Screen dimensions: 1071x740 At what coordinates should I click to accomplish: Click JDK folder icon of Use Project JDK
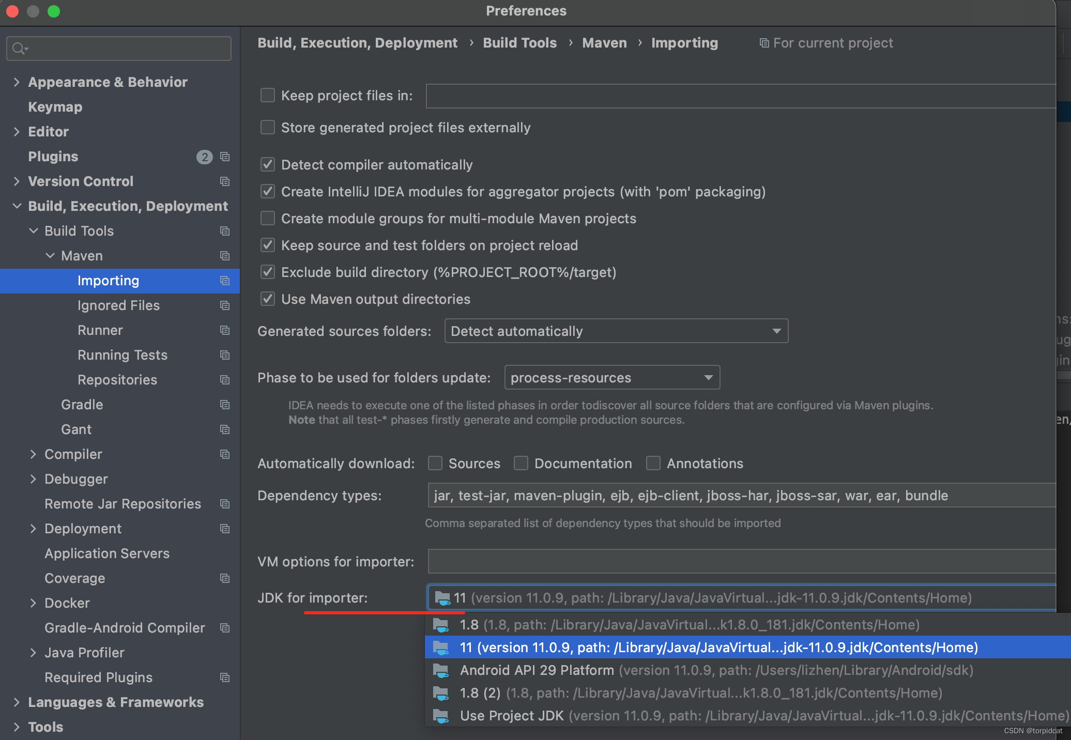point(441,716)
